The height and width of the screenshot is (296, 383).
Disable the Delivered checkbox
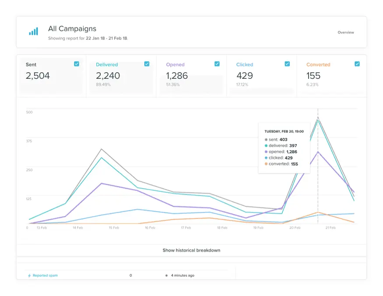(147, 63)
